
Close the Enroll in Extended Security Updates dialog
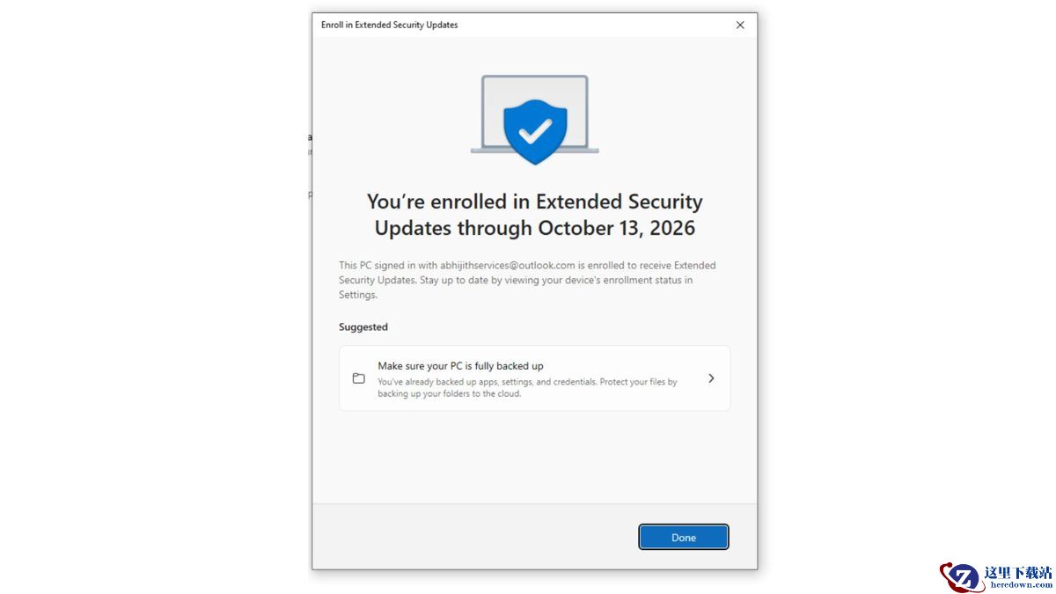click(x=740, y=25)
